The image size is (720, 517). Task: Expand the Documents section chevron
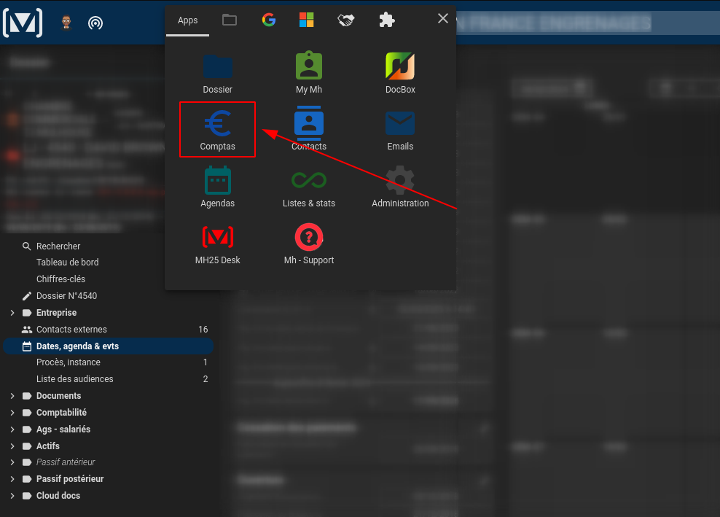[x=12, y=396]
